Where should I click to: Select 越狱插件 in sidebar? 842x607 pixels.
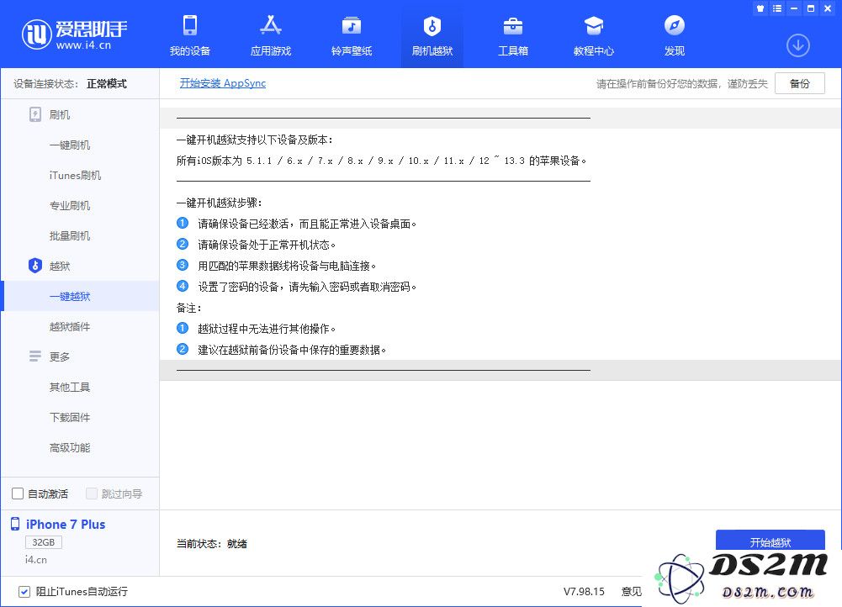(x=70, y=326)
